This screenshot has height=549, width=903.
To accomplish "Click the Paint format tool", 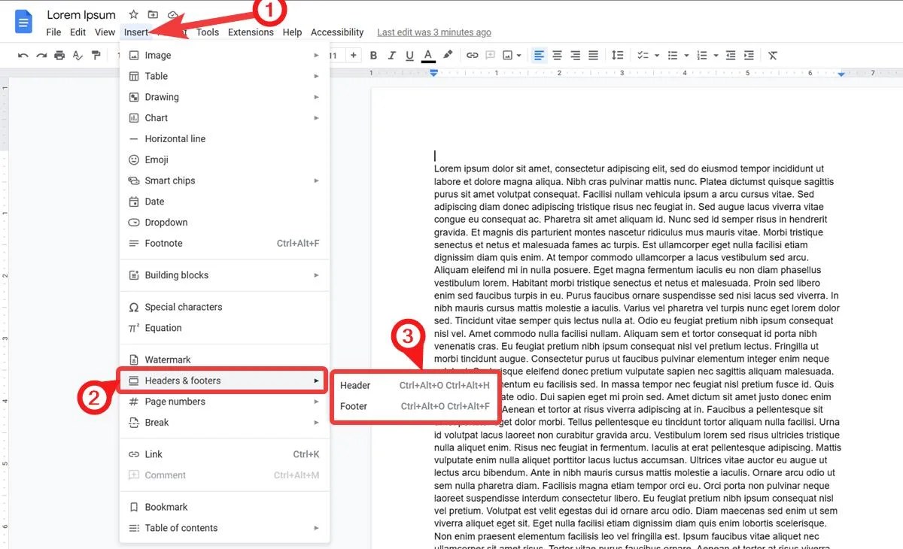I will 96,55.
